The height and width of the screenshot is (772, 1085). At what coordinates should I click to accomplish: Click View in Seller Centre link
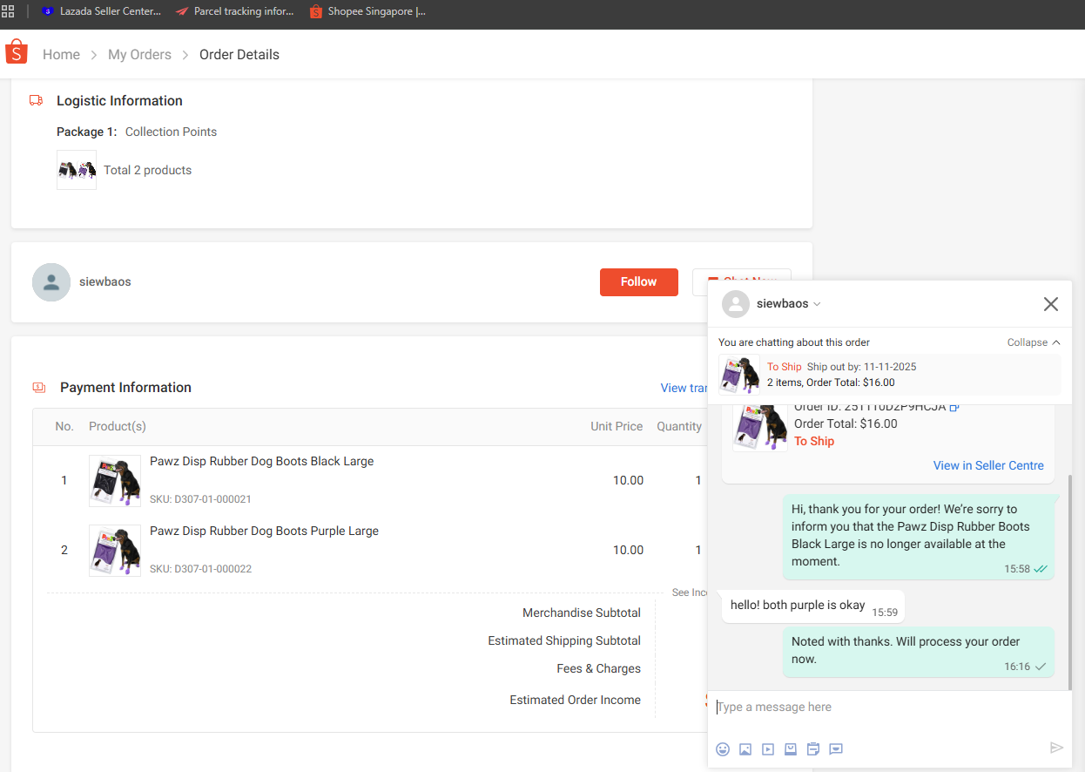(x=987, y=465)
